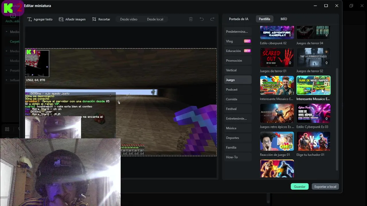Open the MÍO tab
This screenshot has height=206, width=367.
[x=284, y=19]
